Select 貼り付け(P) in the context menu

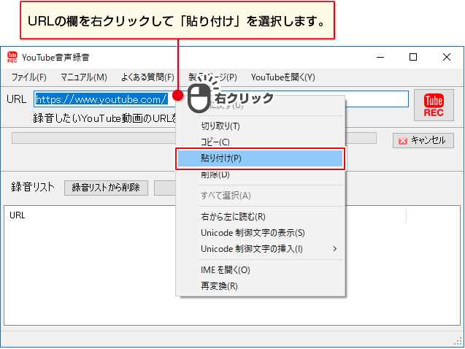[x=261, y=158]
